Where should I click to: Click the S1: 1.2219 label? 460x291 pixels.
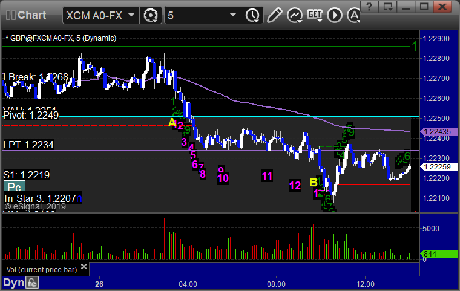27,175
